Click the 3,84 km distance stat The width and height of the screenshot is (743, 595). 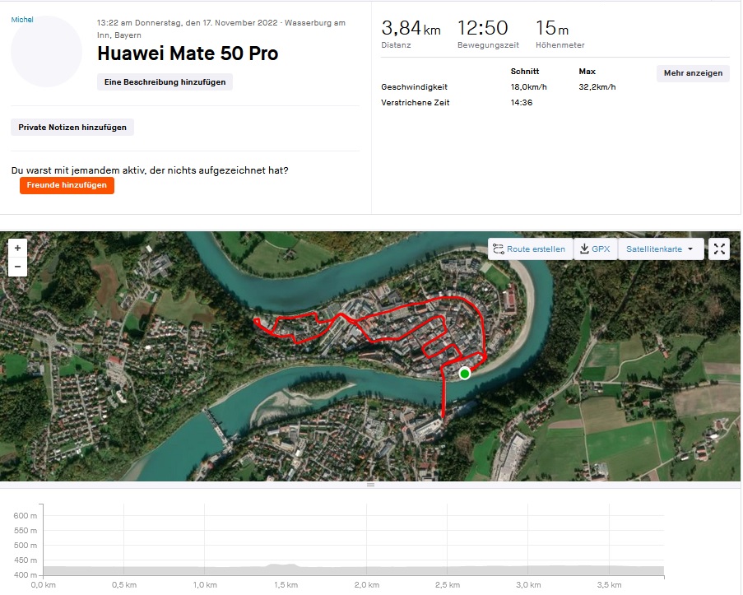411,29
